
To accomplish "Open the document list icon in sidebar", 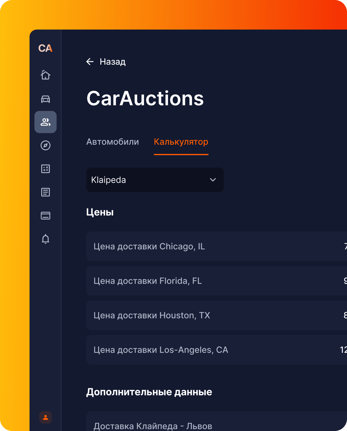I will 46,192.
